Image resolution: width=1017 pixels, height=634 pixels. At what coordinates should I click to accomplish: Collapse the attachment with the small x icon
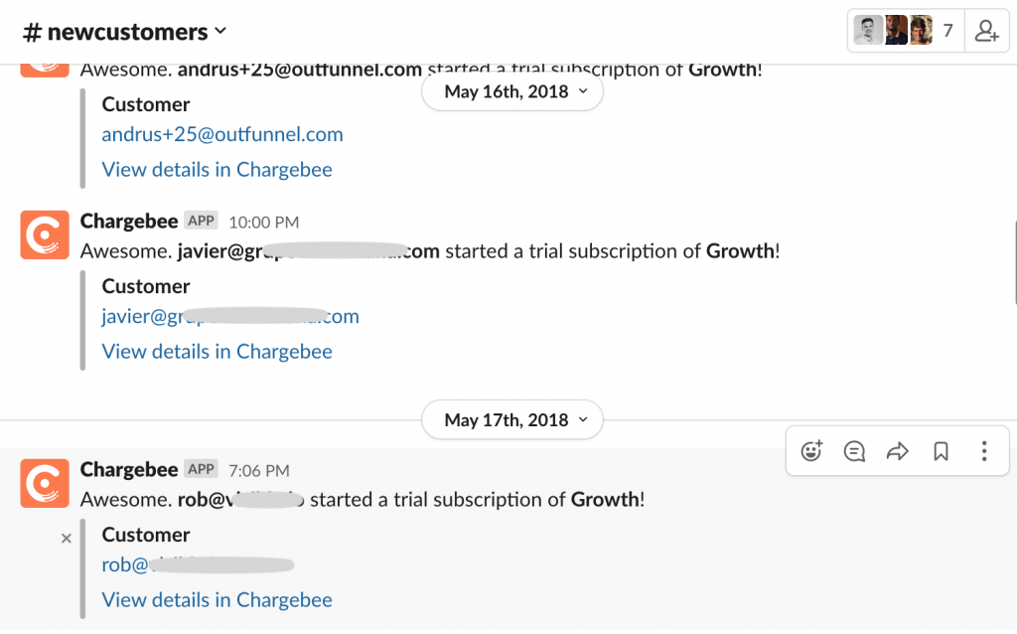tap(67, 538)
